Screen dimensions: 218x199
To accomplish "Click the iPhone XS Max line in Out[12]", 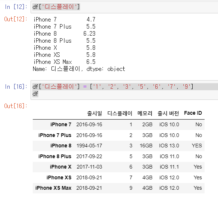I will pyautogui.click(x=64, y=62).
